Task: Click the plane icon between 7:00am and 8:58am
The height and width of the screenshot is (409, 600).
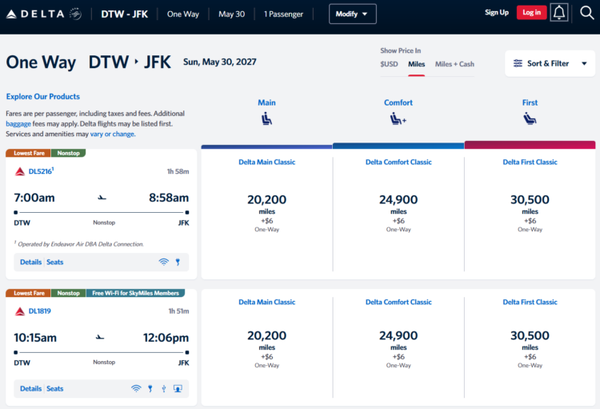Action: coord(102,198)
